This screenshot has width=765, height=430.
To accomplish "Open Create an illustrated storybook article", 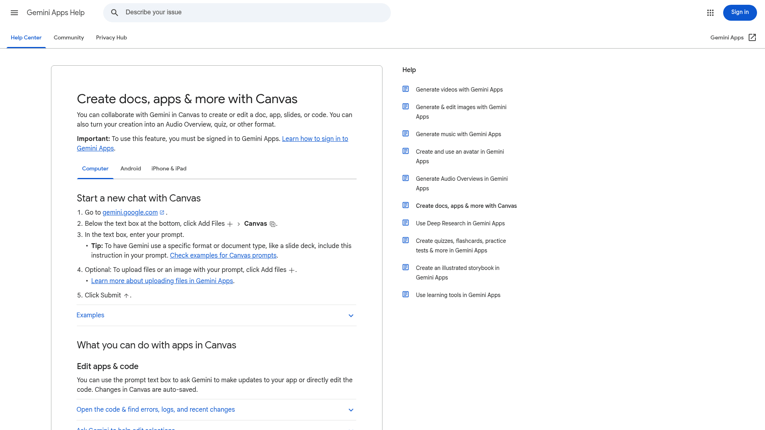I will click(458, 273).
